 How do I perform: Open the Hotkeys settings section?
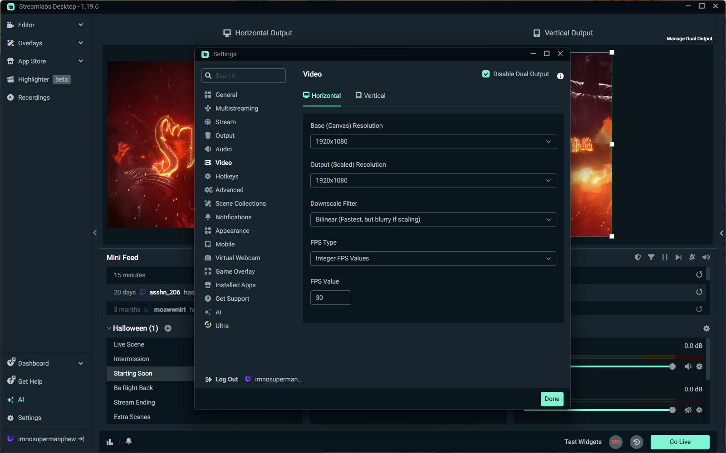(x=226, y=176)
